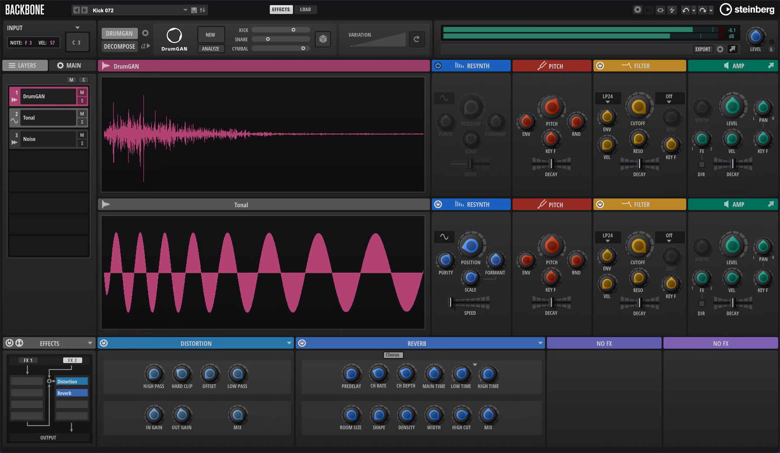Bypass the Distortion effect with its power button
The width and height of the screenshot is (780, 453).
pyautogui.click(x=104, y=343)
